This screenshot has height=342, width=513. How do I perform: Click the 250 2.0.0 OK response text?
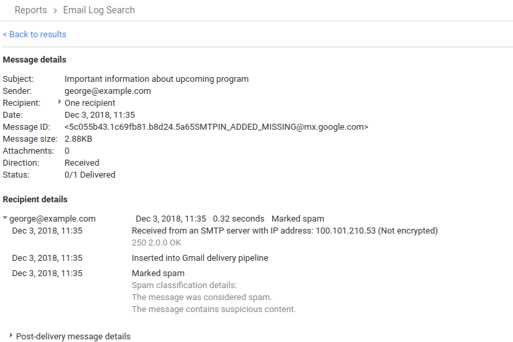(156, 243)
